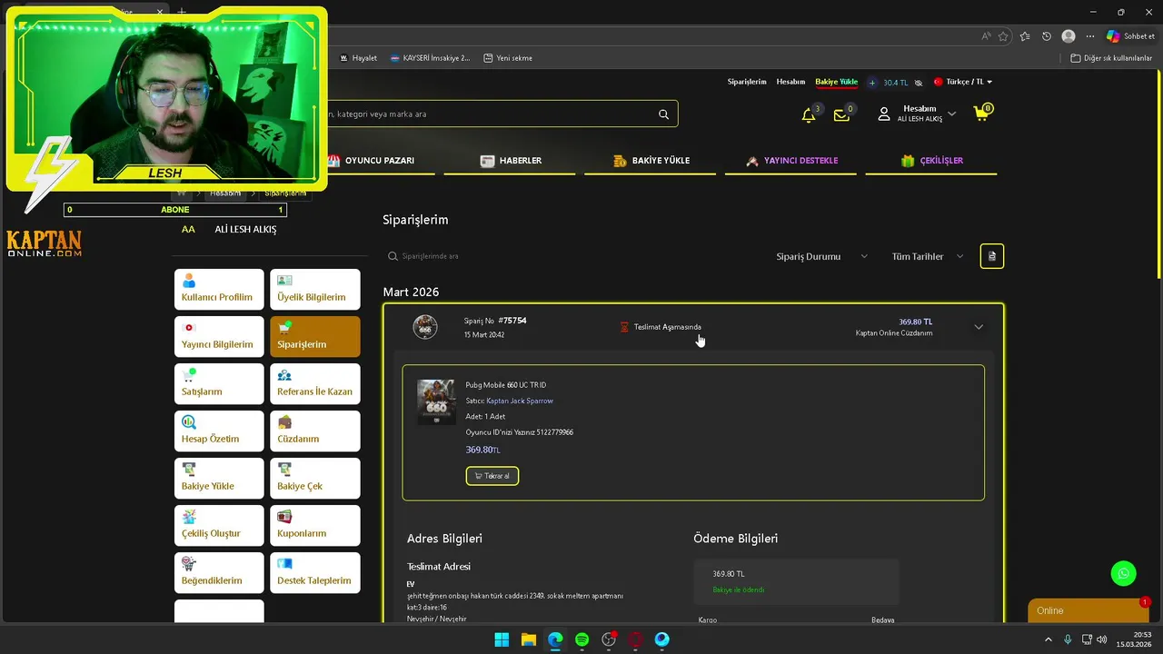Viewport: 1163px width, 654px height.
Task: Go to ÇEKİLİŞLER nav tab
Action: [931, 161]
